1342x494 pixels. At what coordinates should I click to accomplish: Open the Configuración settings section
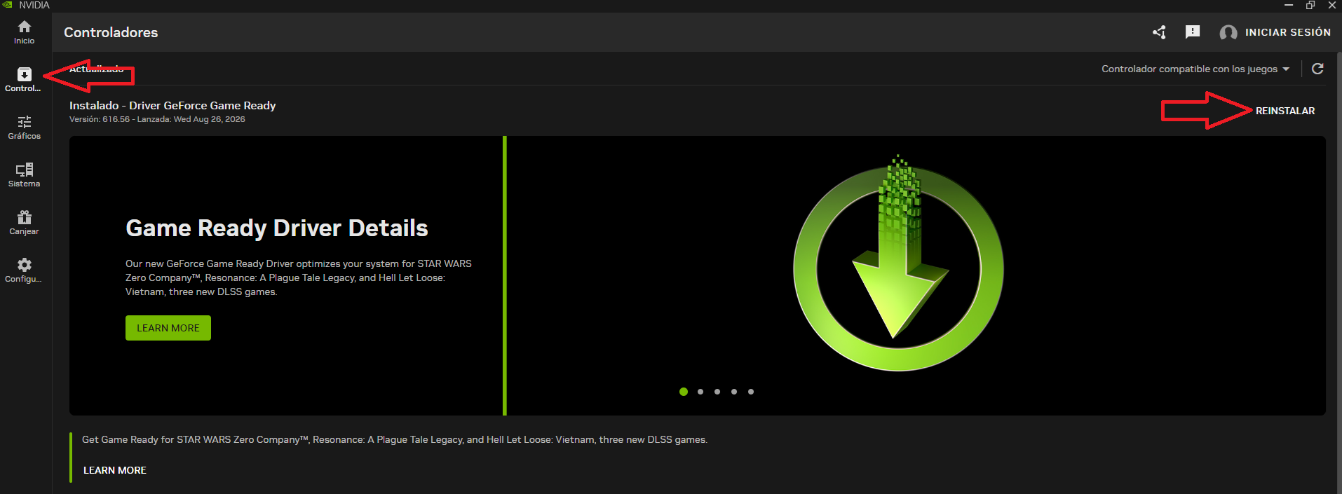point(24,270)
